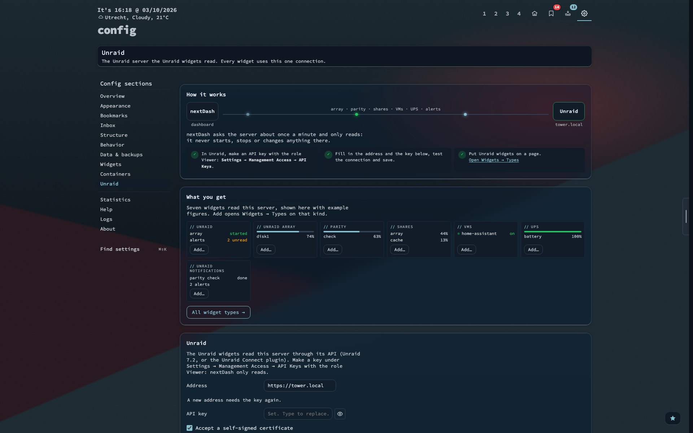The height and width of the screenshot is (433, 693).
Task: Switch to page 4
Action: pos(519,14)
